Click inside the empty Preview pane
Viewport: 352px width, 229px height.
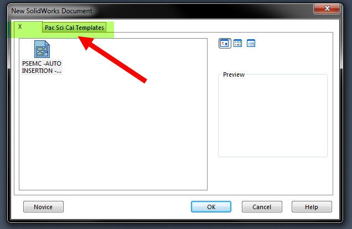[x=273, y=116]
